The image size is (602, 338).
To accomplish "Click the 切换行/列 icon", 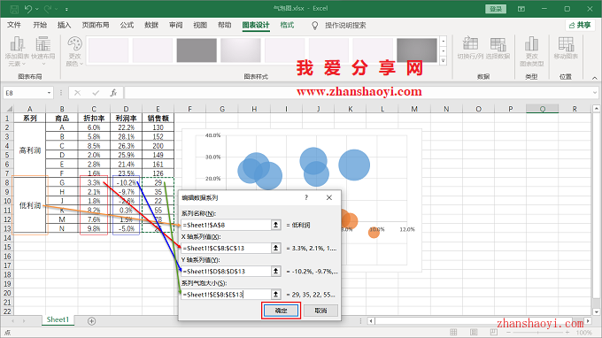I will pyautogui.click(x=470, y=48).
